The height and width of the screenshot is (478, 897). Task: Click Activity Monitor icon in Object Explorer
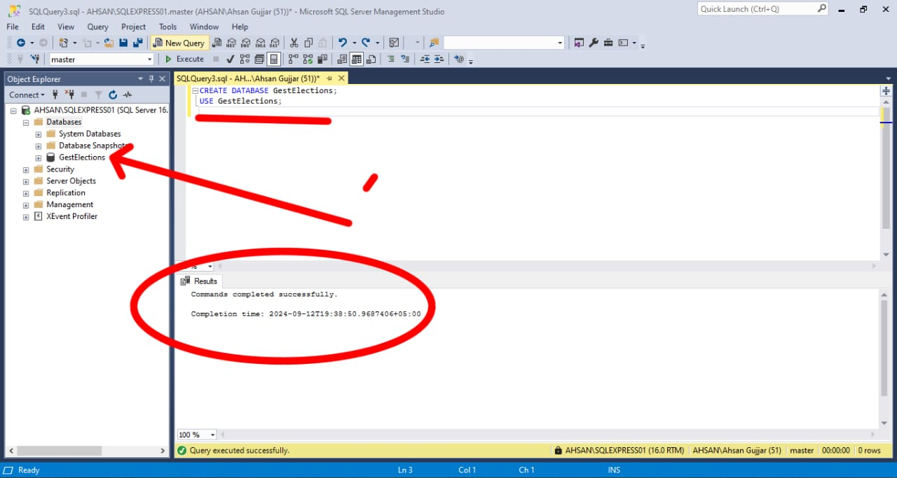pos(128,94)
